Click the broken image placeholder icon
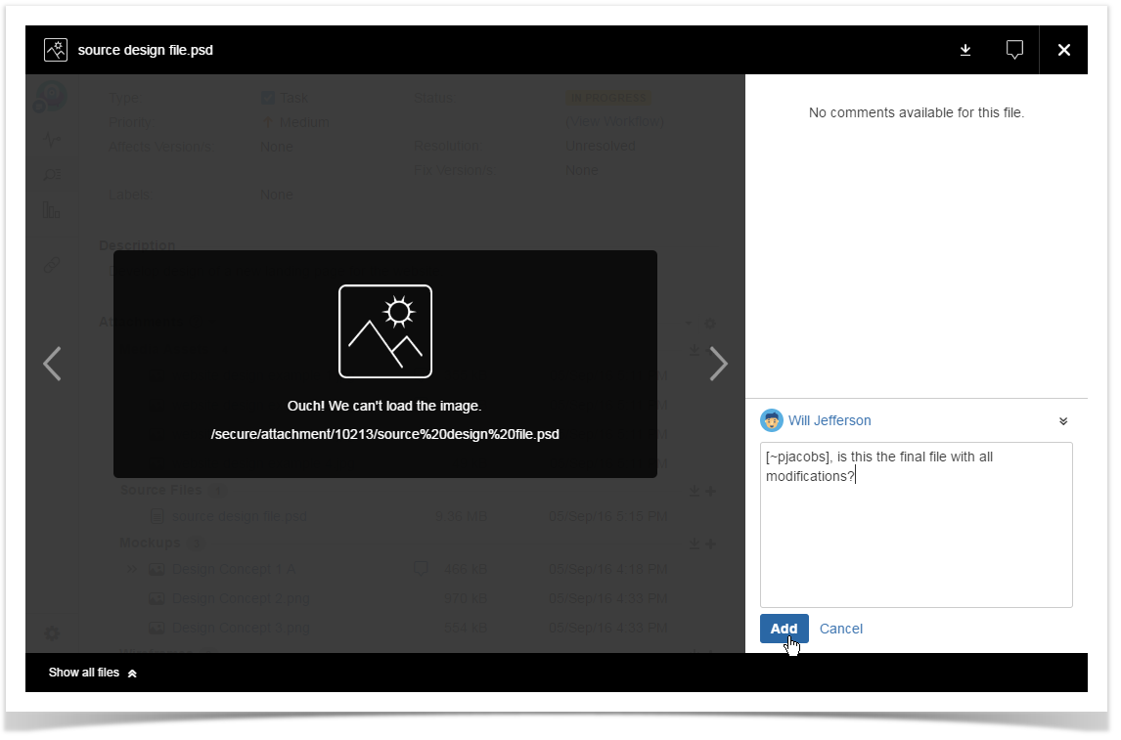Viewport: 1121px width, 740px height. pyautogui.click(x=384, y=331)
